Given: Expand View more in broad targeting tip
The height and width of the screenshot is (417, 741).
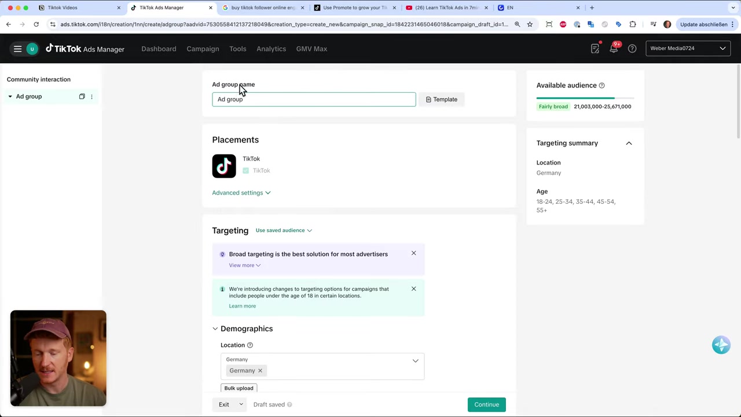Looking at the screenshot, I should pyautogui.click(x=244, y=265).
